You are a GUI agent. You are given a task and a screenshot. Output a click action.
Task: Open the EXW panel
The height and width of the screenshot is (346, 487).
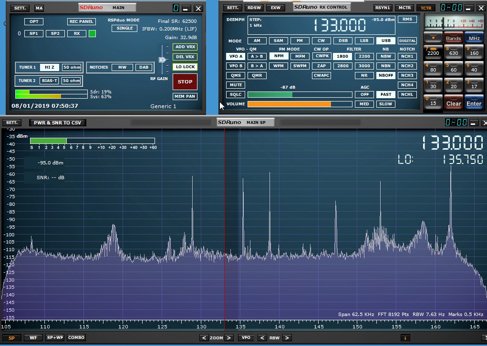tap(276, 8)
